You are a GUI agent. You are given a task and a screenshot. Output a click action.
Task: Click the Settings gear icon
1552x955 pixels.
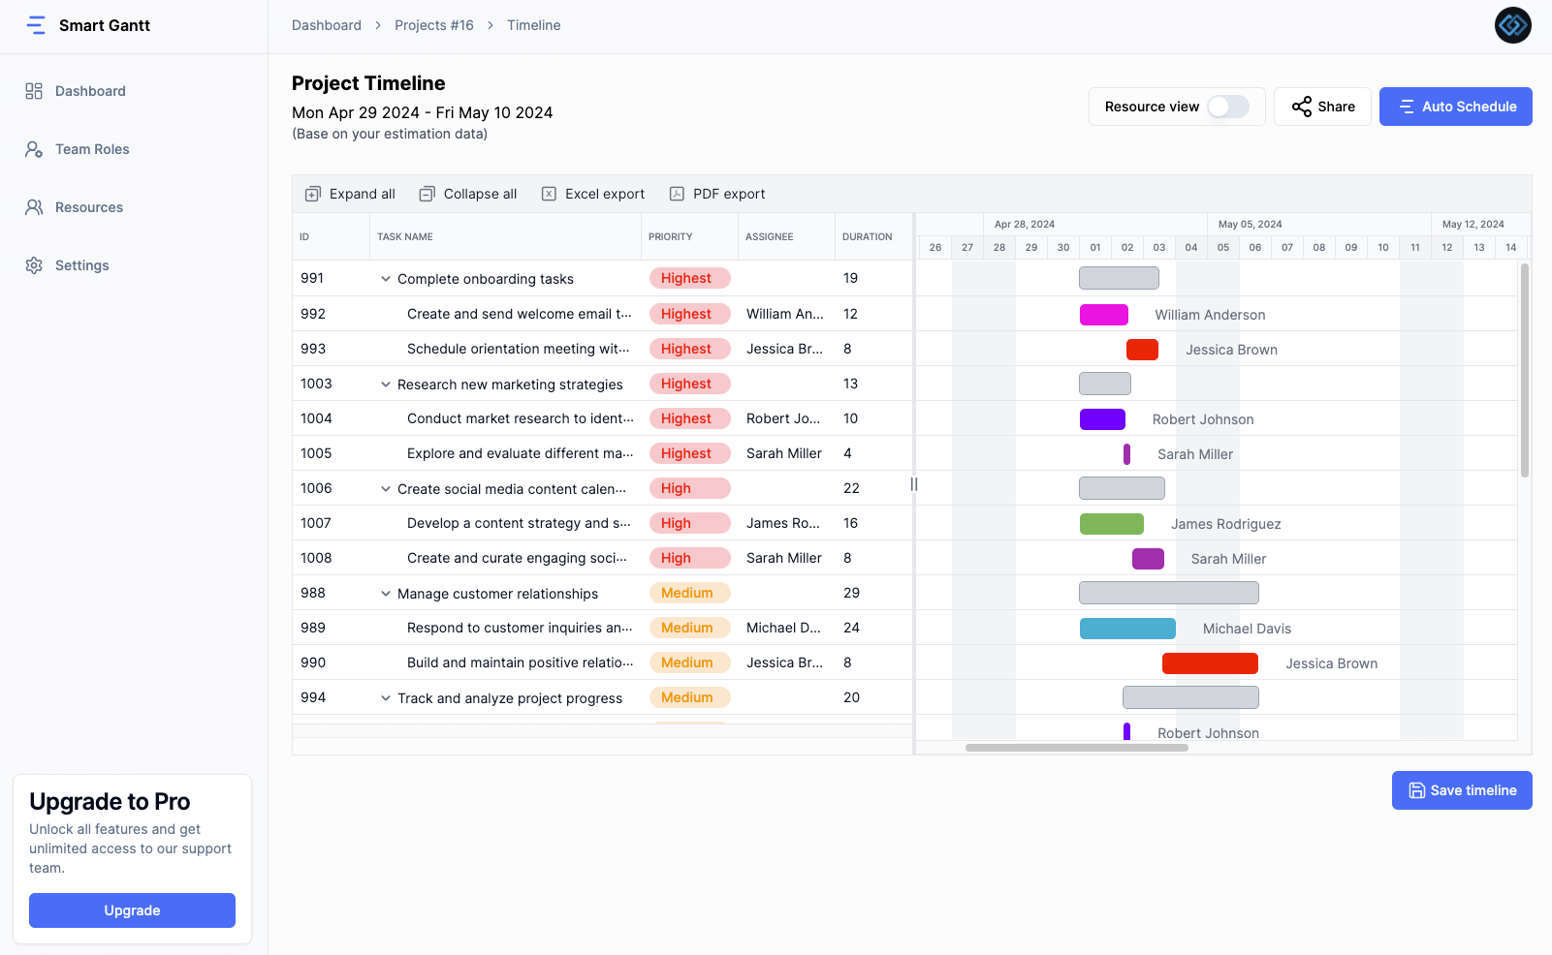(x=33, y=265)
